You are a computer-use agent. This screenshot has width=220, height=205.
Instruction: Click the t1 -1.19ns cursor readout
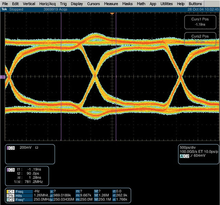point(29,169)
